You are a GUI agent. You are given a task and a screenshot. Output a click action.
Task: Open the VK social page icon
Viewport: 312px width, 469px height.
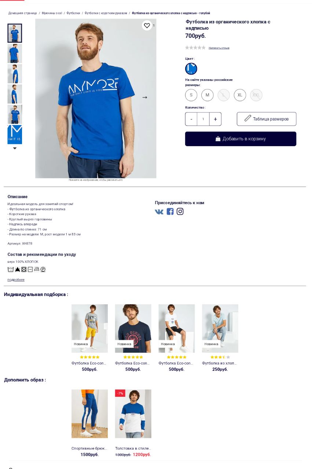159,212
